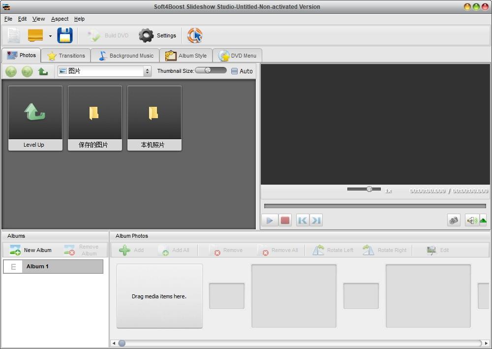Screen dimensions: 492x349
Task: Click the snapshot camera icon in preview
Action: click(x=454, y=221)
